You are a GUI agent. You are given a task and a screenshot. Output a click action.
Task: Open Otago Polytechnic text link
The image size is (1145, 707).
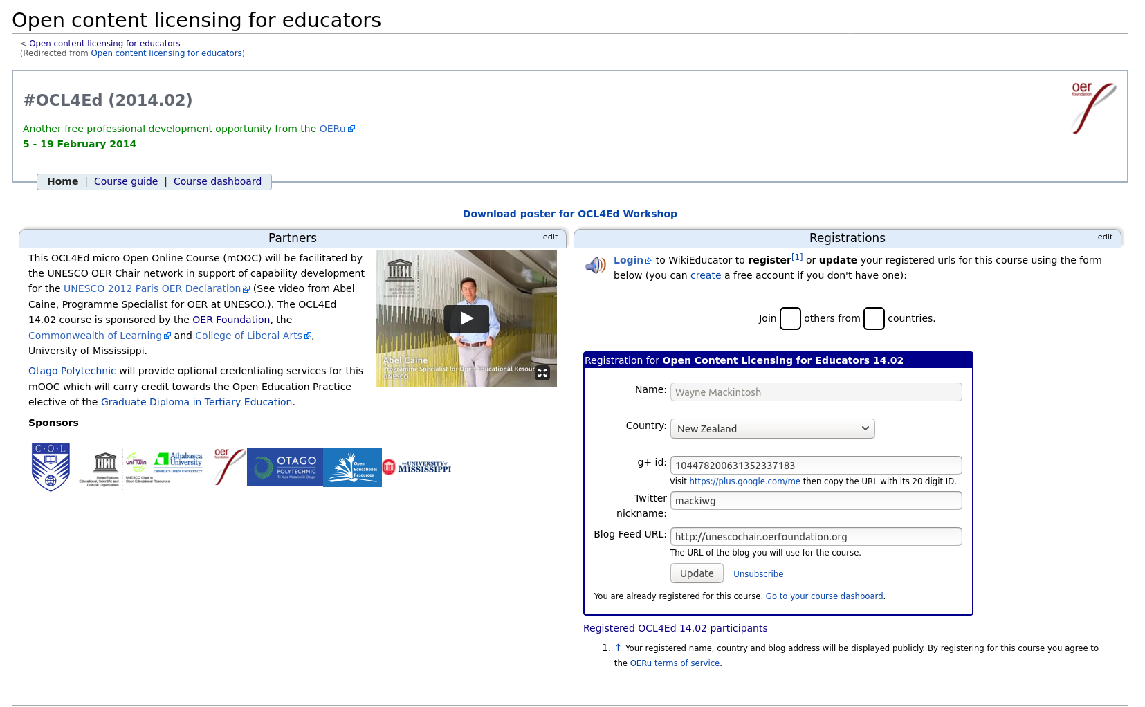pyautogui.click(x=72, y=371)
